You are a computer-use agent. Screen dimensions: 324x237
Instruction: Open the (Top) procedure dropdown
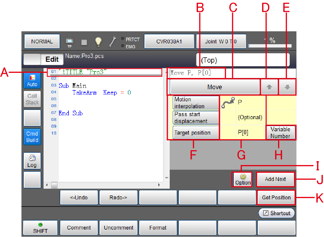243,60
